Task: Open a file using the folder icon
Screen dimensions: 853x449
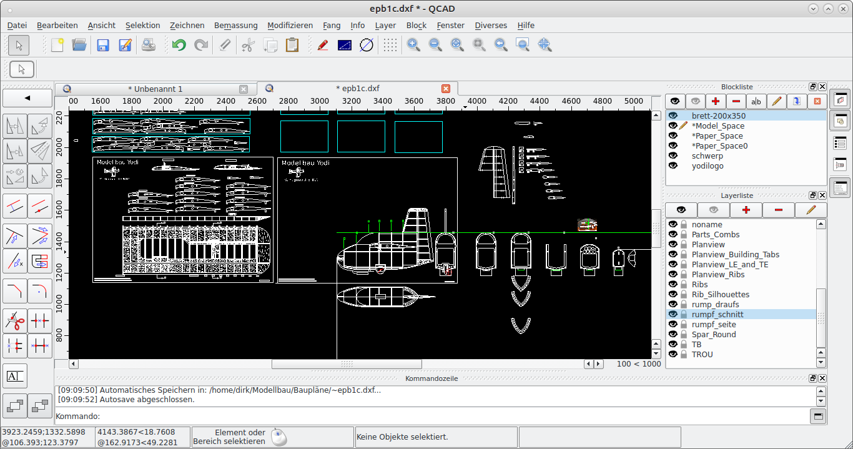Action: (x=79, y=45)
